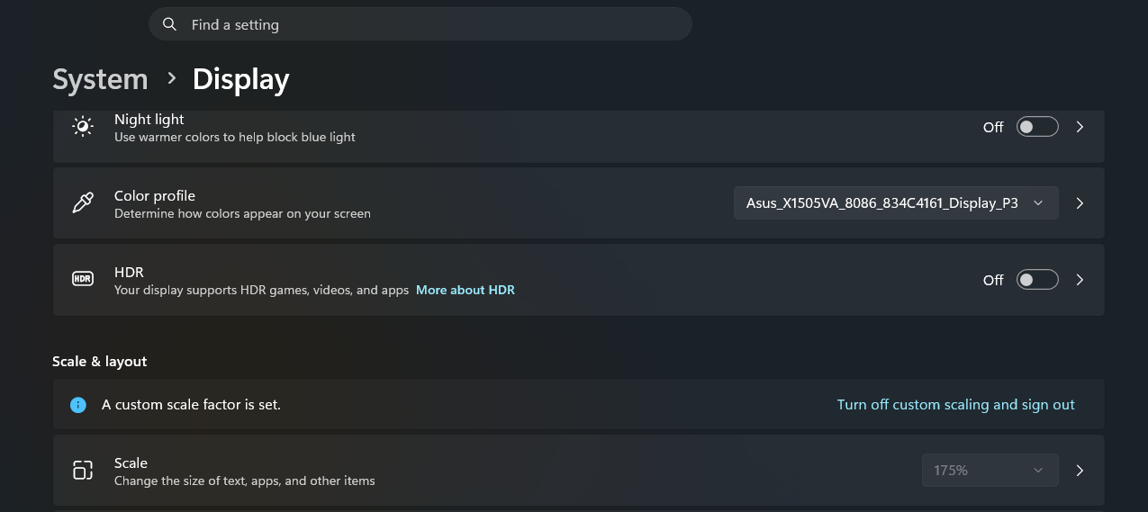The height and width of the screenshot is (512, 1148).
Task: Click 'A custom scale factor is set.' text
Action: 191,405
